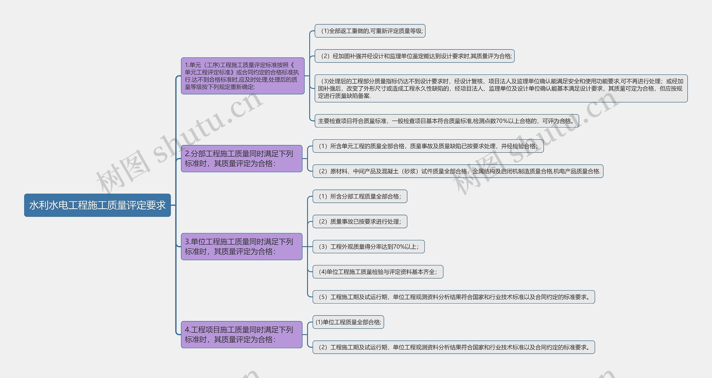Select leaf 主要检查项目符合质量标准

(x=447, y=121)
